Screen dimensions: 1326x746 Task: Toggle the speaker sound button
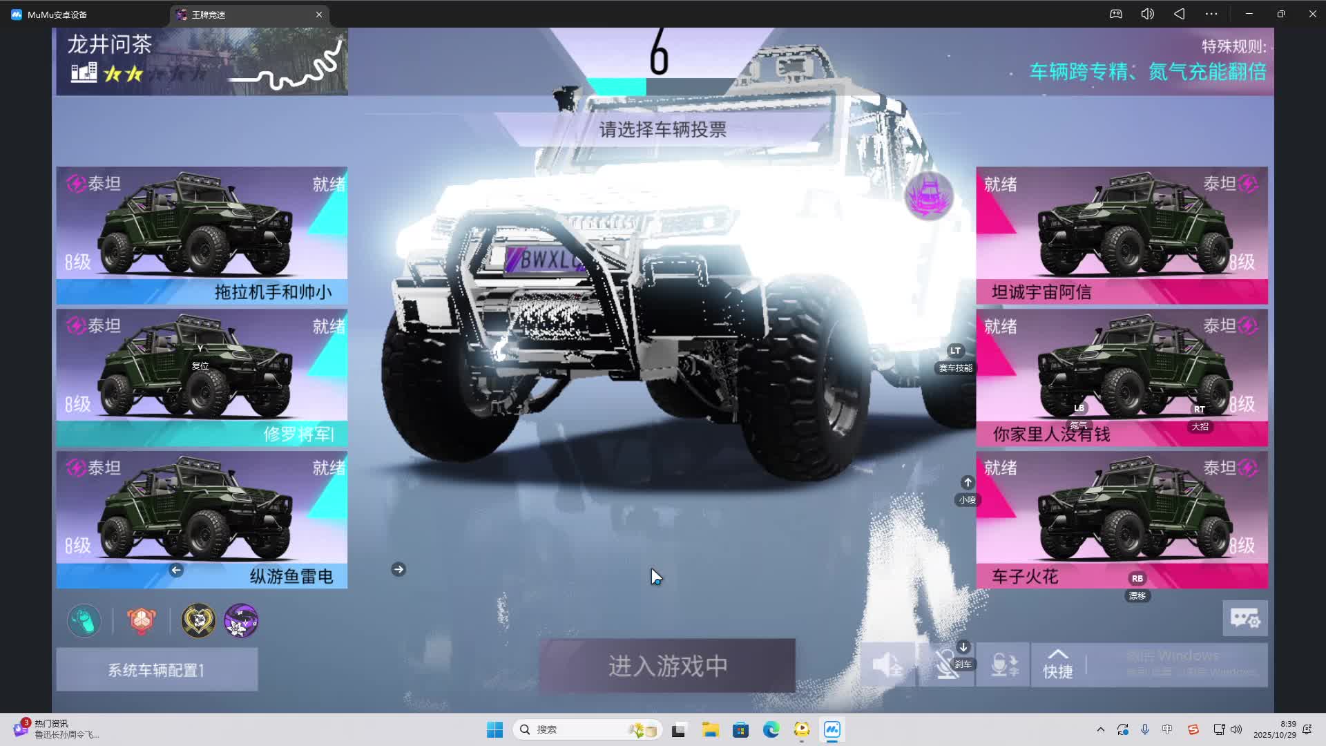pos(887,664)
